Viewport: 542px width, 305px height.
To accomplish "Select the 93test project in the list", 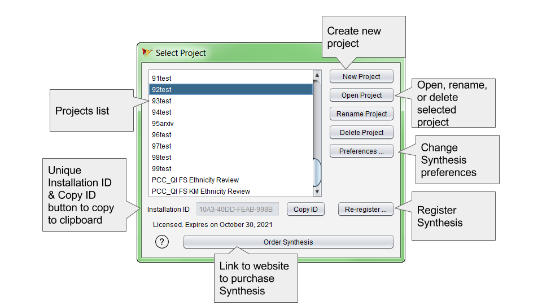I will pos(162,101).
